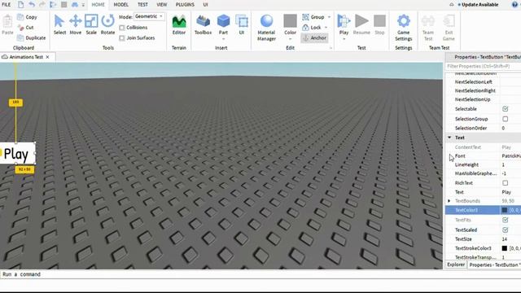
Task: Switch to the TEST ribbon tab
Action: click(x=142, y=5)
